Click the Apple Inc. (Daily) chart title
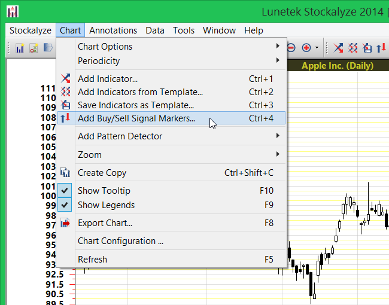The width and height of the screenshot is (389, 305). pyautogui.click(x=337, y=66)
